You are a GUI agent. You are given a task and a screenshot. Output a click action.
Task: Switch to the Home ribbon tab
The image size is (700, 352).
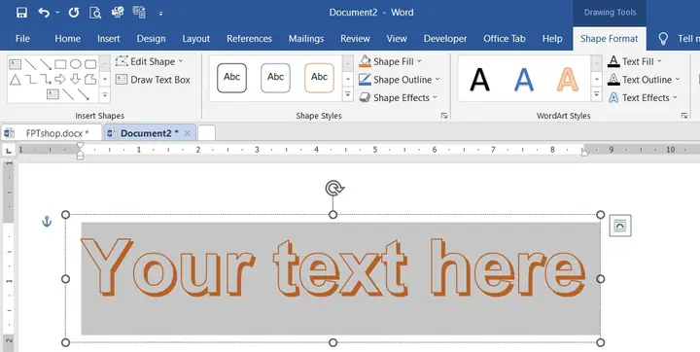67,39
